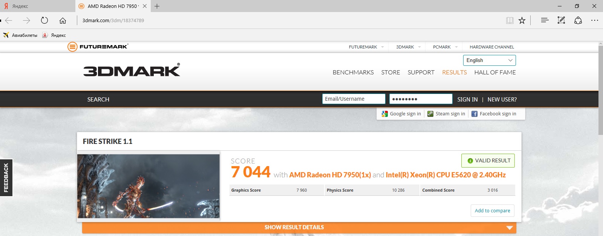Click the browser forward arrow
Image resolution: width=603 pixels, height=236 pixels.
pyautogui.click(x=26, y=20)
